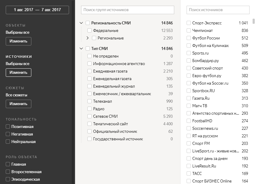The width and height of the screenshot is (255, 184).
Task: Check the Чемпионат source
Action: [x=189, y=30]
